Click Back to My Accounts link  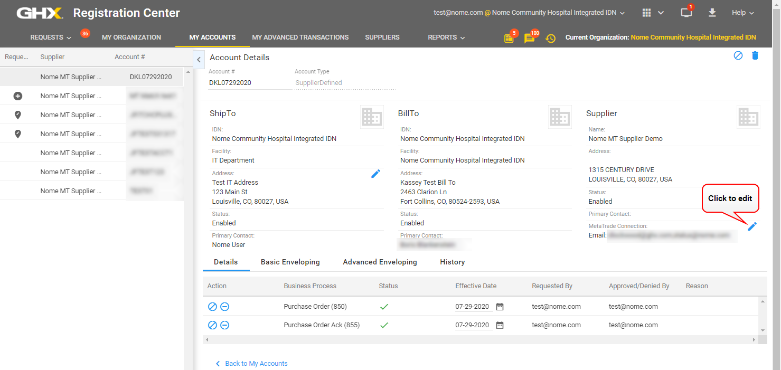251,364
